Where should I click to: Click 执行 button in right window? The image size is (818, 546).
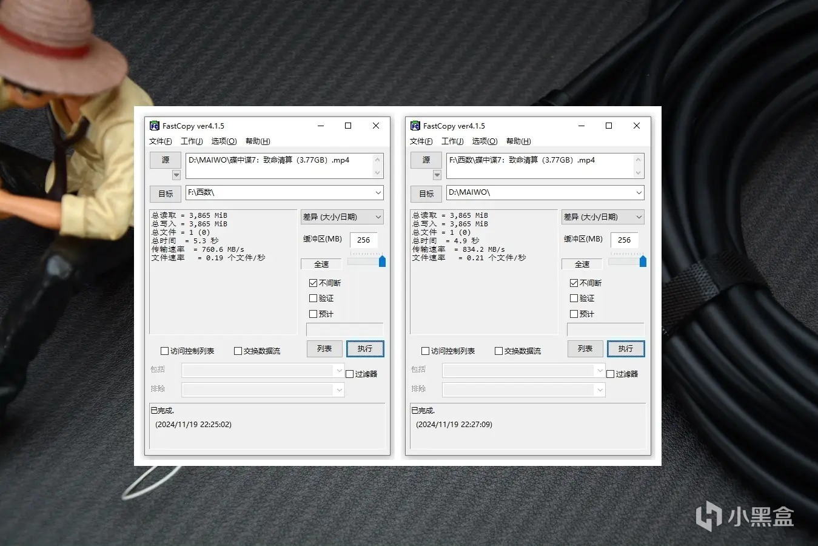coord(626,349)
